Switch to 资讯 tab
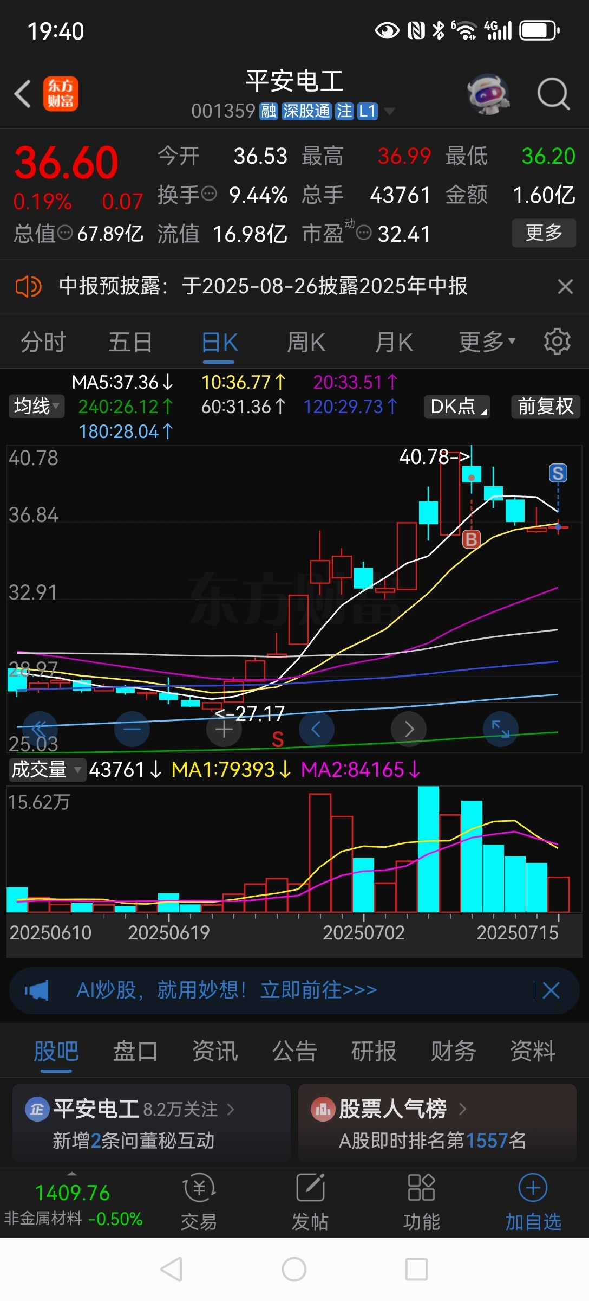 215,1051
